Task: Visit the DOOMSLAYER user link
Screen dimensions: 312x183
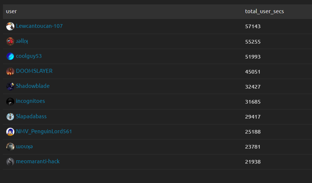Action: click(x=34, y=71)
